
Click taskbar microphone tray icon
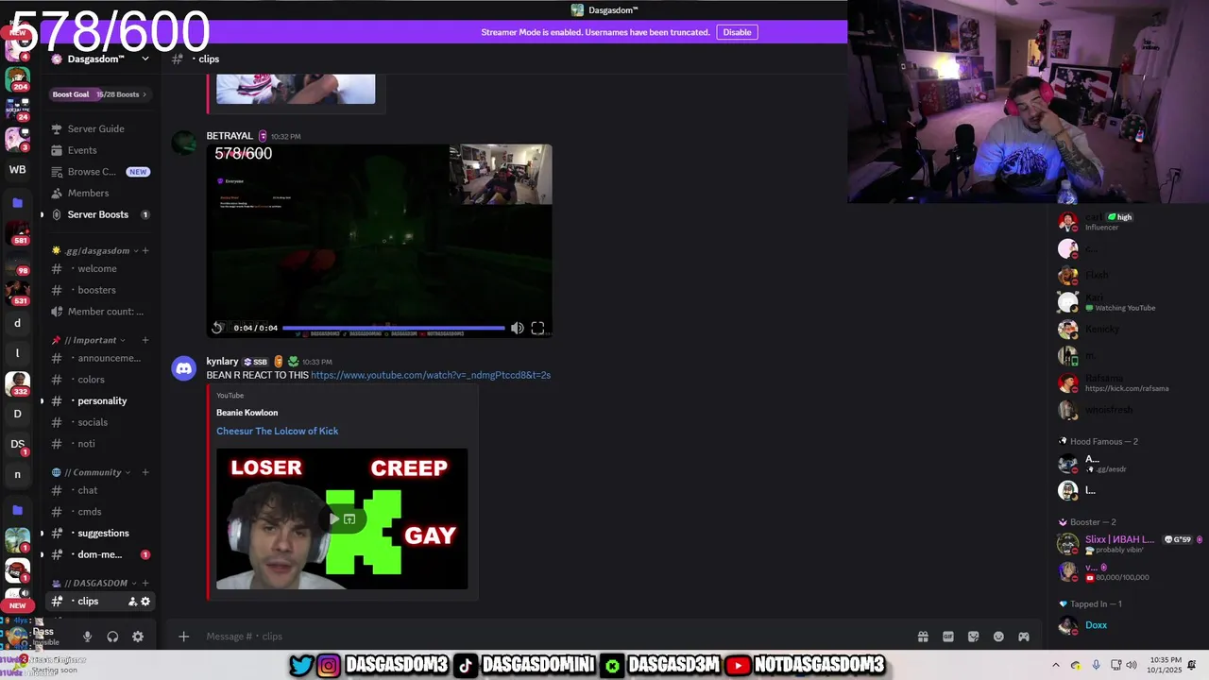[x=1096, y=665]
